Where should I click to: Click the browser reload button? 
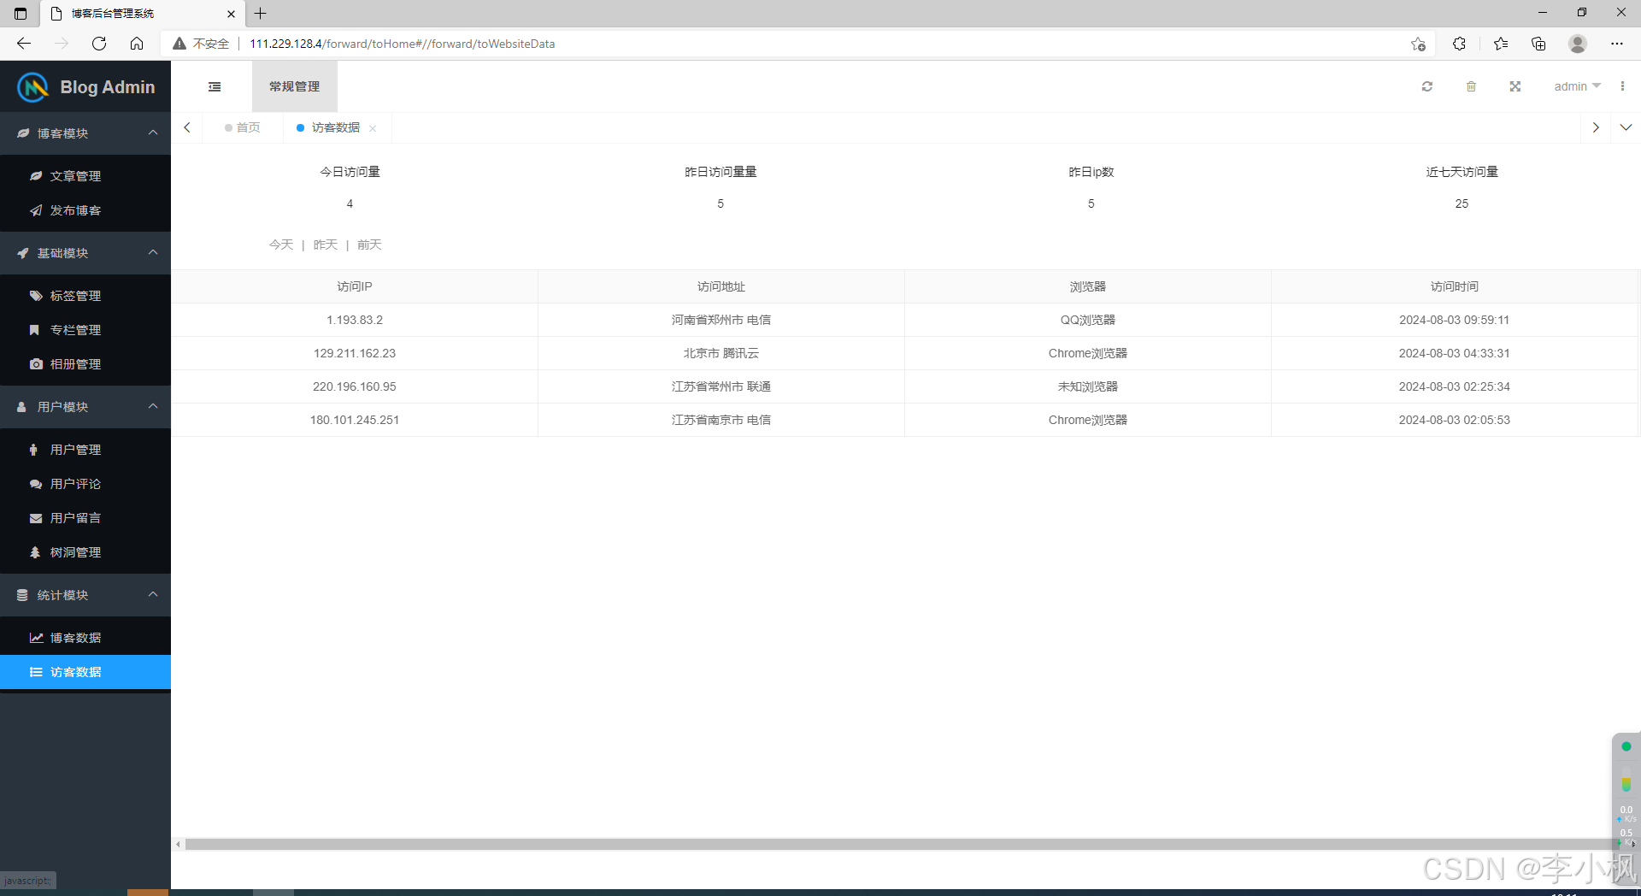tap(99, 44)
